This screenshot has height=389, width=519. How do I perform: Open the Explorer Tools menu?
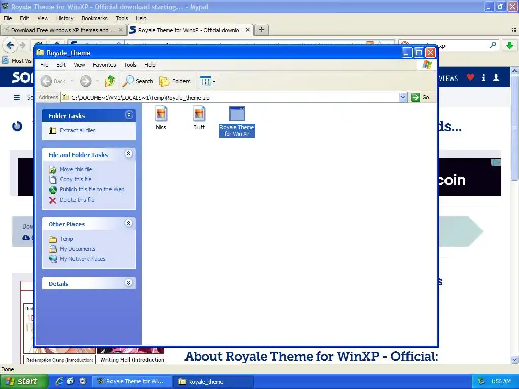click(130, 65)
